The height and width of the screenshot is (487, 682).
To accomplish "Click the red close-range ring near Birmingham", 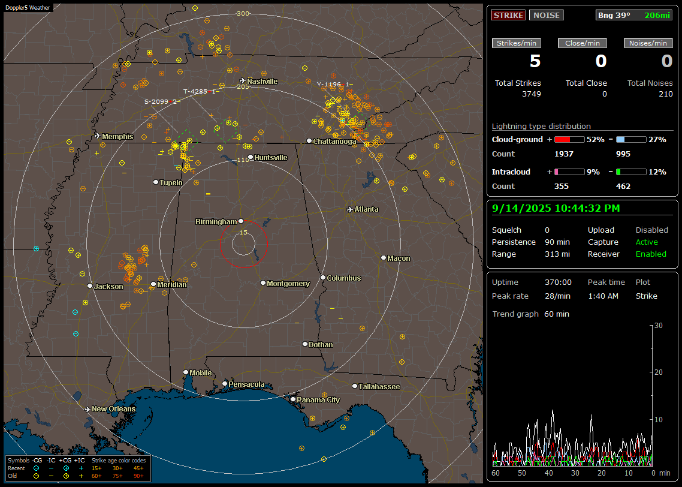I will pos(243,243).
